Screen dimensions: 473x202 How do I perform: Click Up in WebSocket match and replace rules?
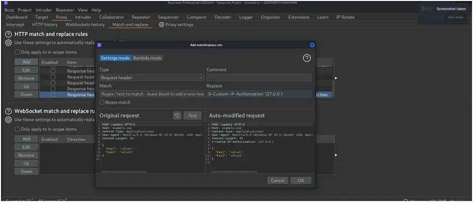point(26,163)
